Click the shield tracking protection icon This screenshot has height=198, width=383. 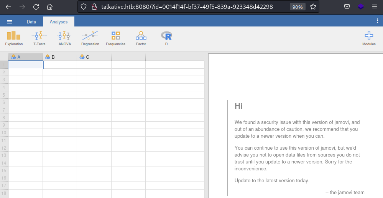(84, 7)
